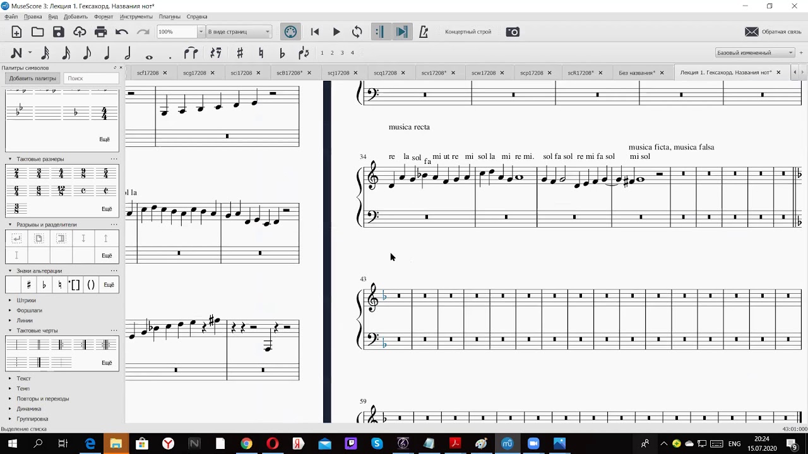Select voice 2 in the note toolbar
The height and width of the screenshot is (454, 808).
point(332,53)
